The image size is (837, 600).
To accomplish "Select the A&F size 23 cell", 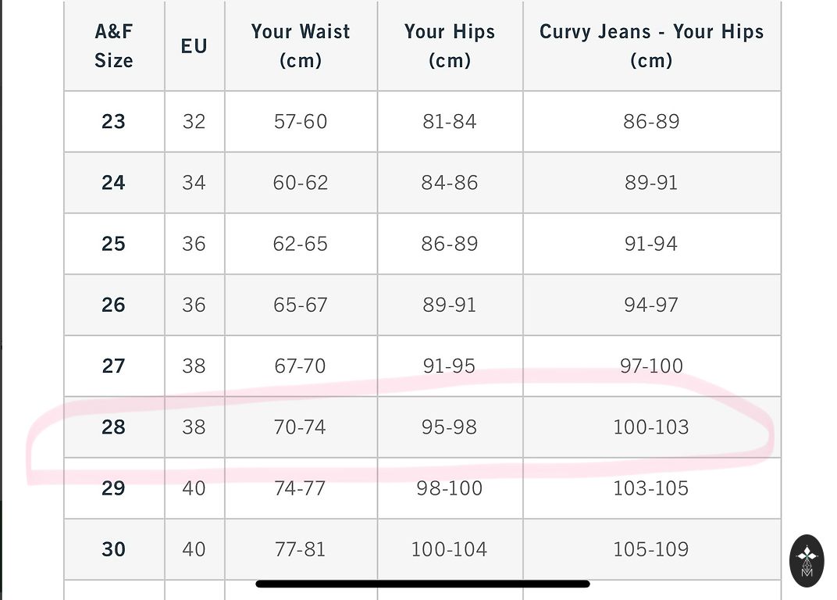I will (x=113, y=122).
